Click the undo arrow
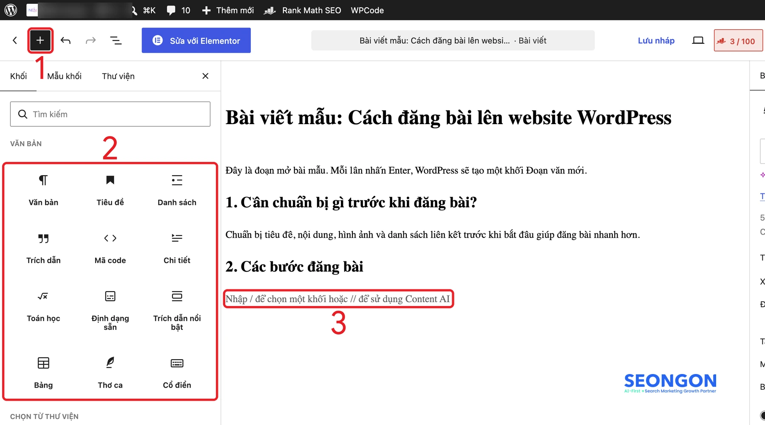Viewport: 765px width, 425px height. pos(65,40)
